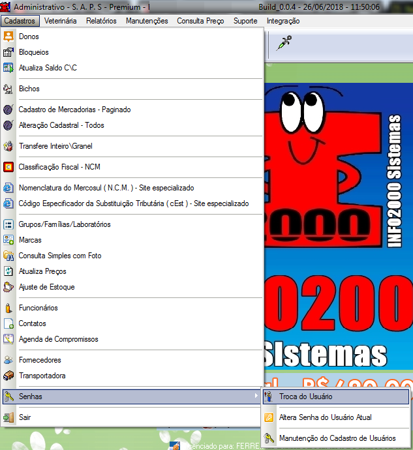The width and height of the screenshot is (413, 450).
Task: Click the application icon in title bar
Action: point(5,7)
